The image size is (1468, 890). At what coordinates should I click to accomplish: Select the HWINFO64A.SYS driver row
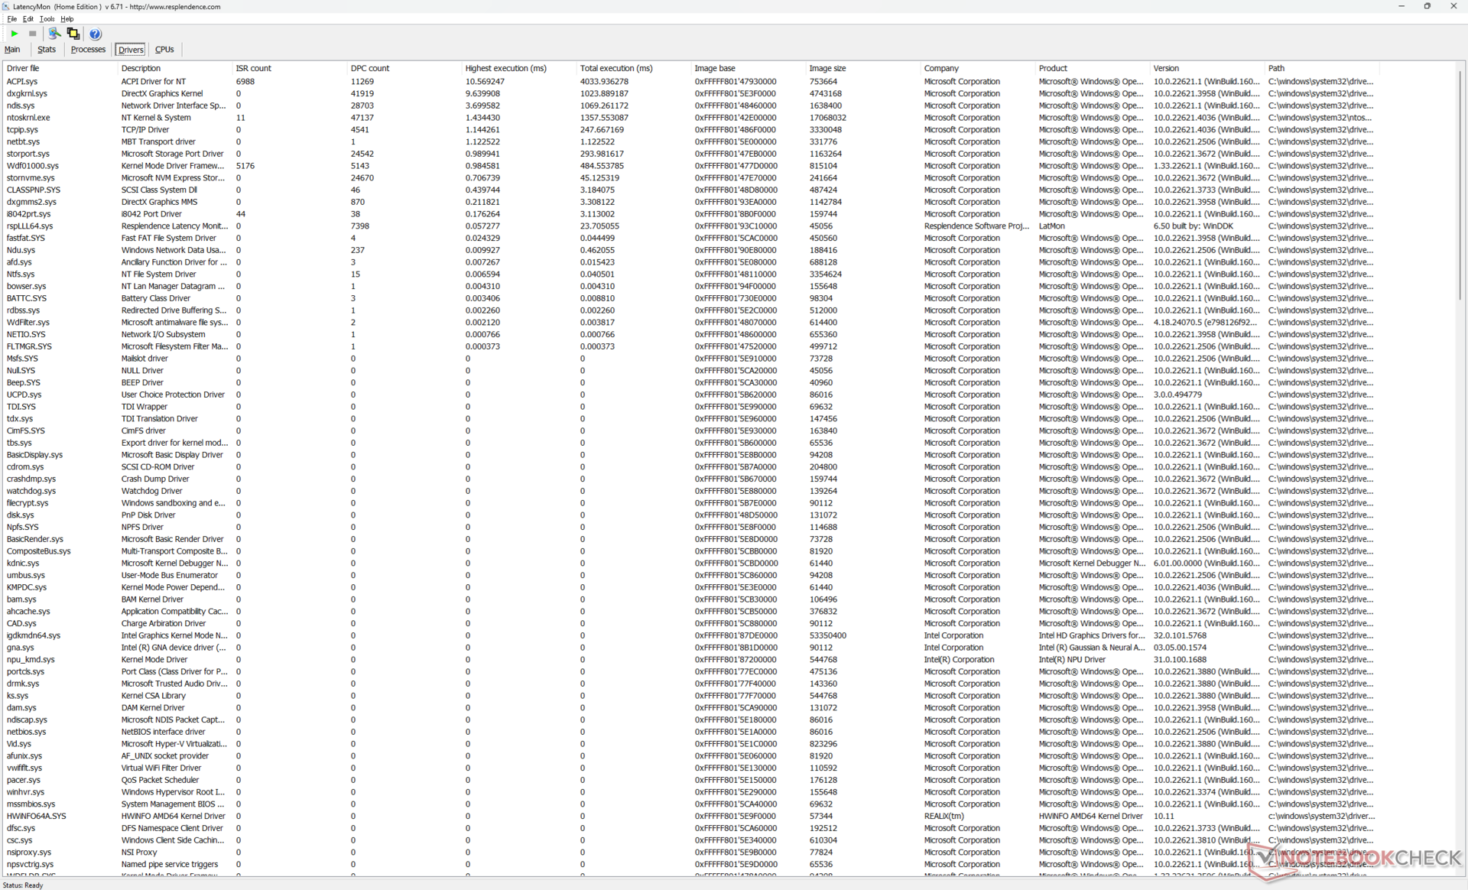tap(690, 816)
